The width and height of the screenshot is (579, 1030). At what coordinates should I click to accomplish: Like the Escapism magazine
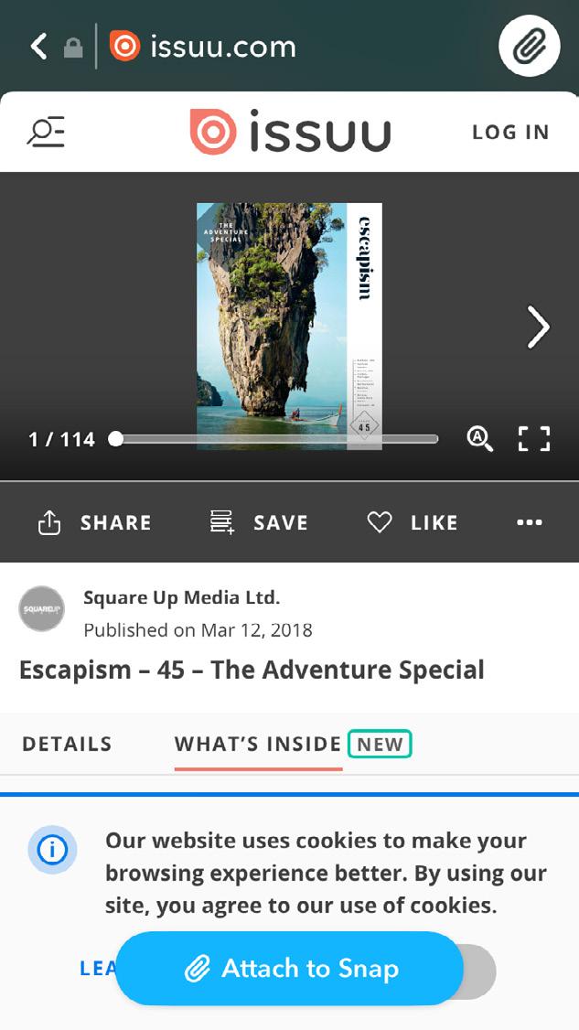(x=413, y=523)
